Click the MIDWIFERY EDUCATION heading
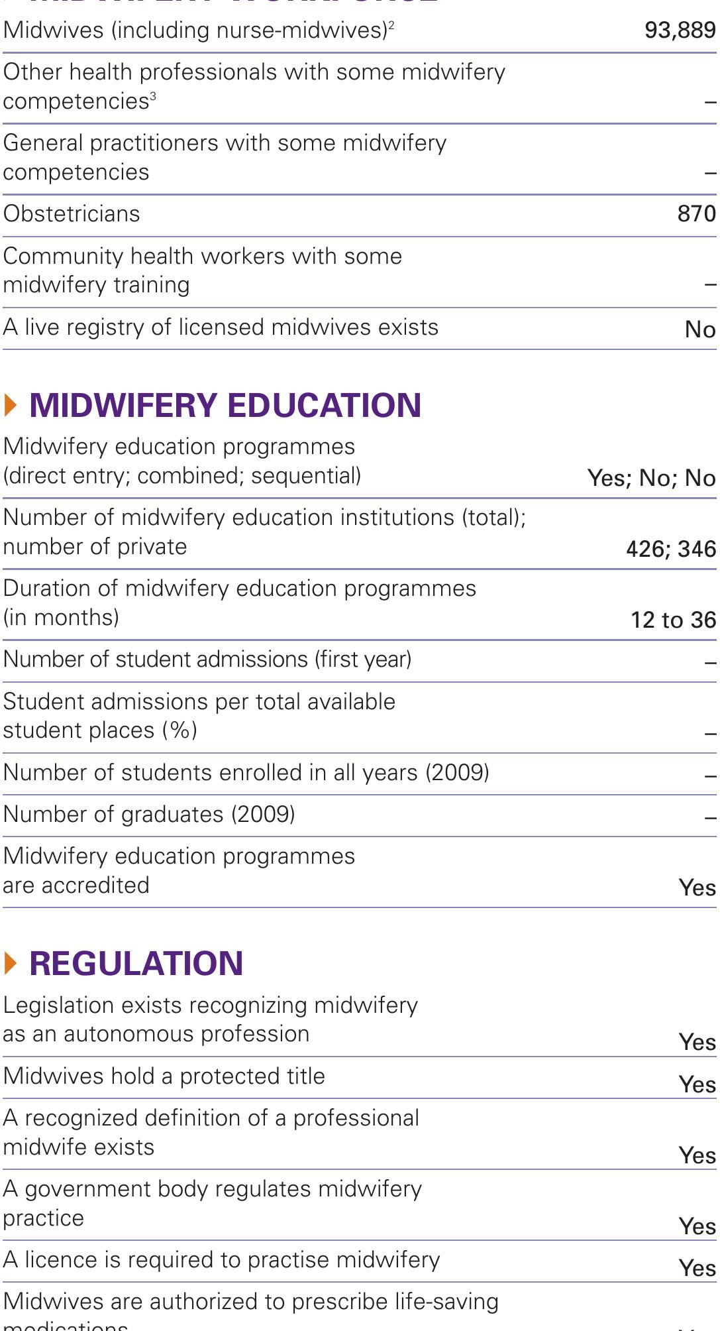This screenshot has width=720, height=1331. [x=225, y=406]
